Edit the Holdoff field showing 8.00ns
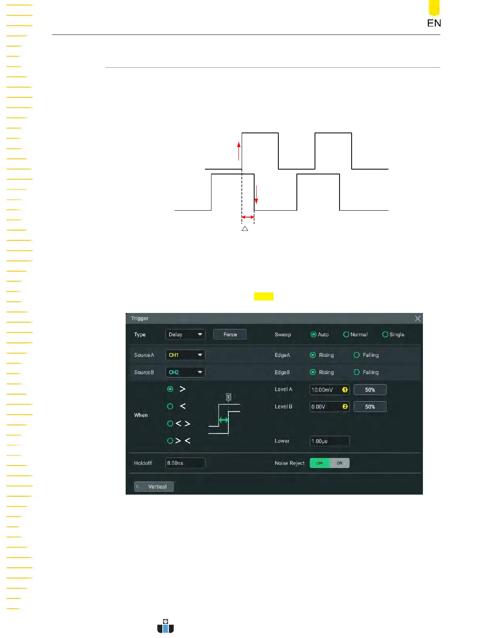The width and height of the screenshot is (493, 638). 185,463
